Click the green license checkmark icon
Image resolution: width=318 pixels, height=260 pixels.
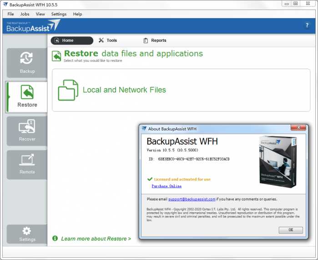[150, 179]
